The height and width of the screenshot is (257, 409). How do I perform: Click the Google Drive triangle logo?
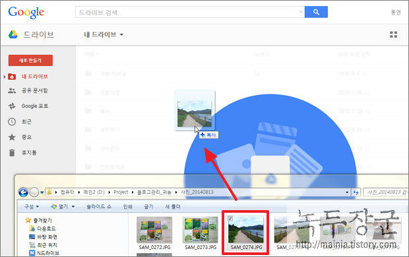(x=13, y=34)
